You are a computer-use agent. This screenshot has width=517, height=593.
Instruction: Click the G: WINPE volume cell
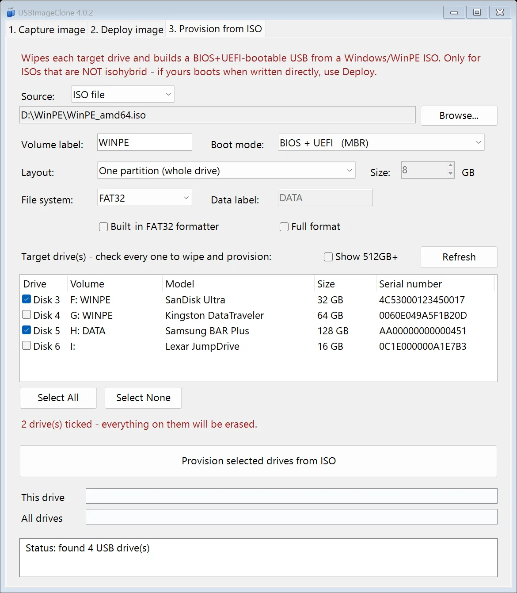pos(91,315)
